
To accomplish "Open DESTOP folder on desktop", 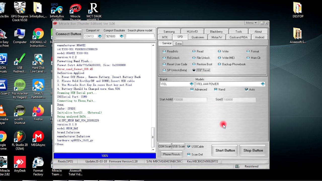I will (x=298, y=10).
